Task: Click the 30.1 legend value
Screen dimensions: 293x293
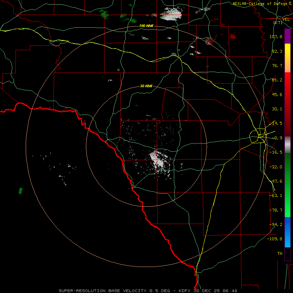Action: click(x=277, y=109)
